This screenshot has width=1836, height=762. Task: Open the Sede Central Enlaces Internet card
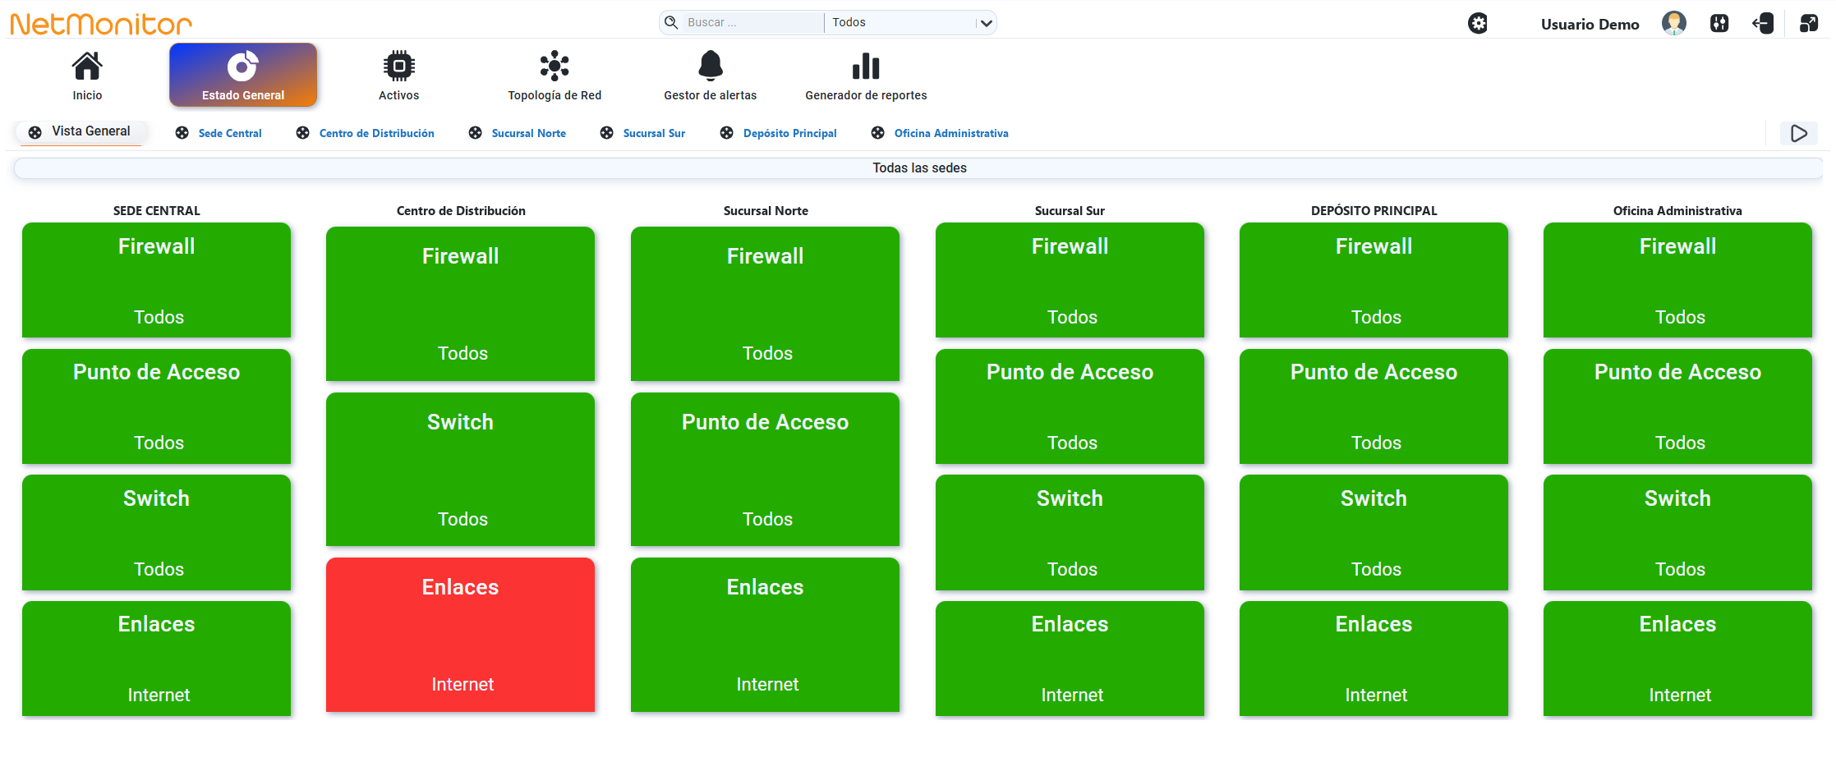pyautogui.click(x=156, y=659)
